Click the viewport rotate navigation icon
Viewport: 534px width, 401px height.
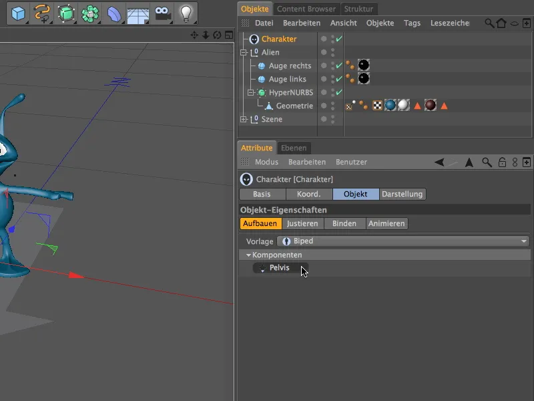coord(217,35)
